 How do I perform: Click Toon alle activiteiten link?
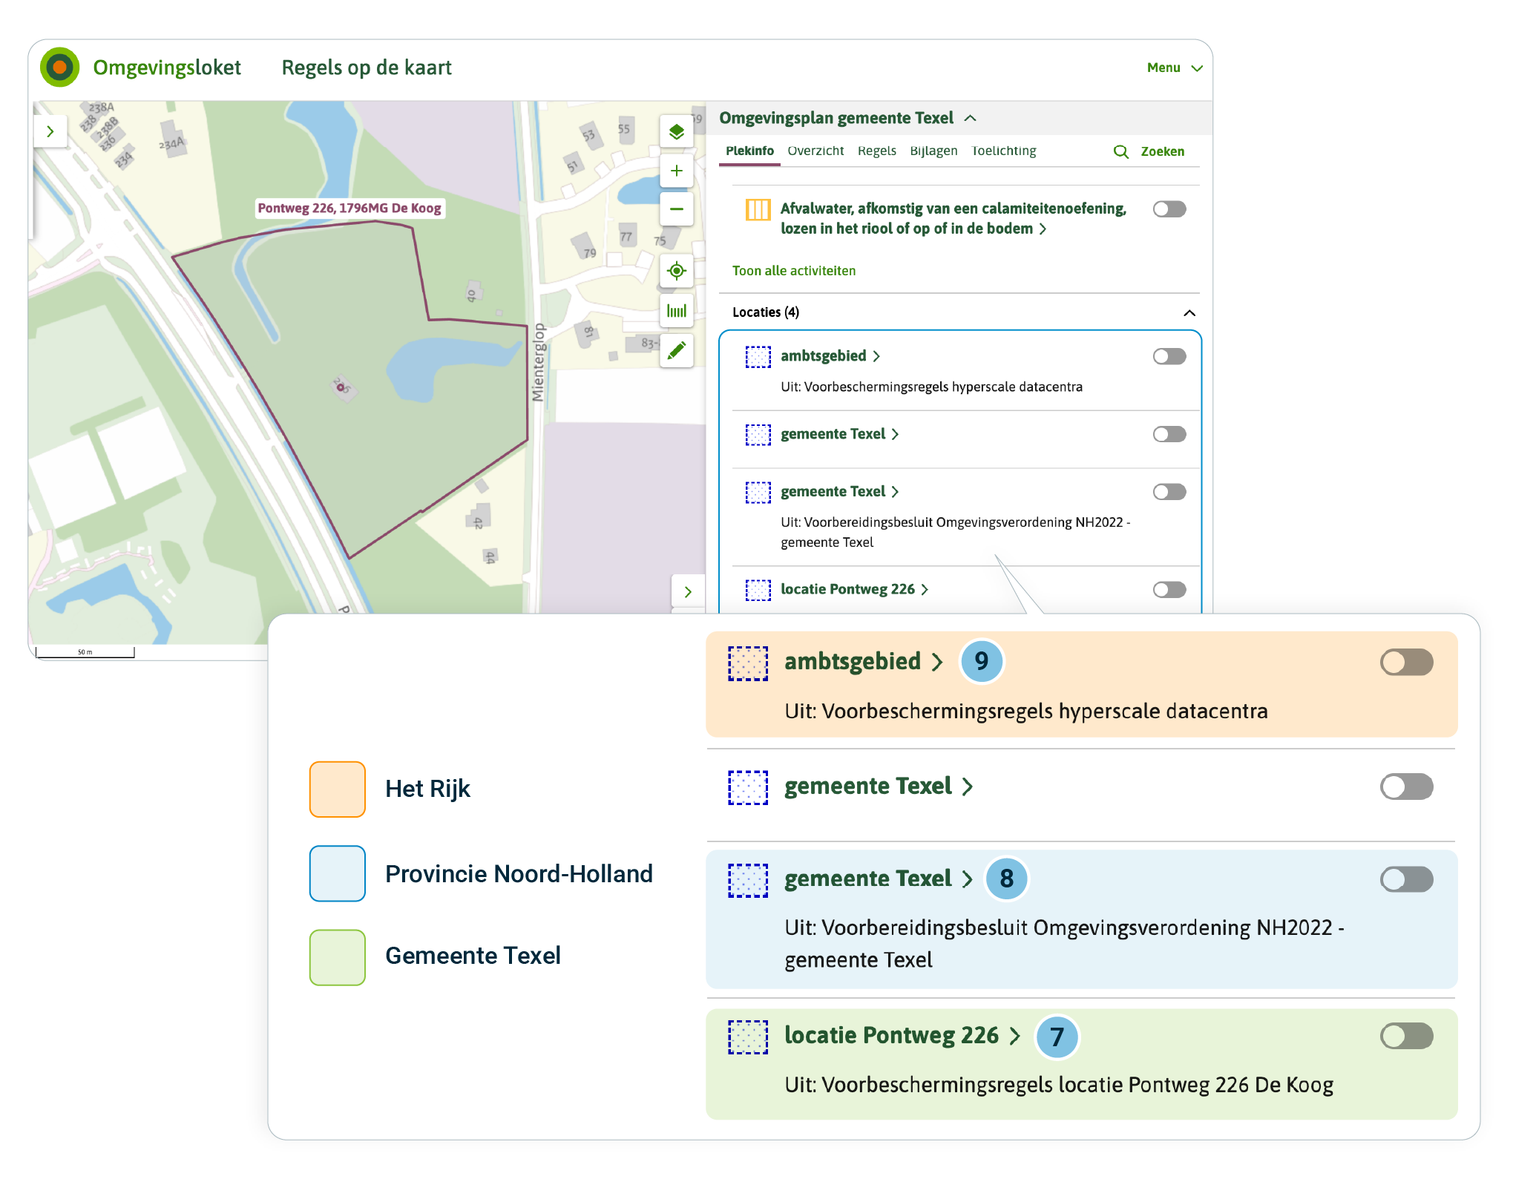(x=793, y=271)
